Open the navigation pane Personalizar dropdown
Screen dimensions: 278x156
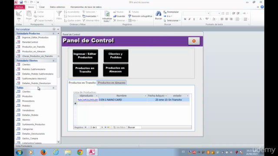coord(54,29)
